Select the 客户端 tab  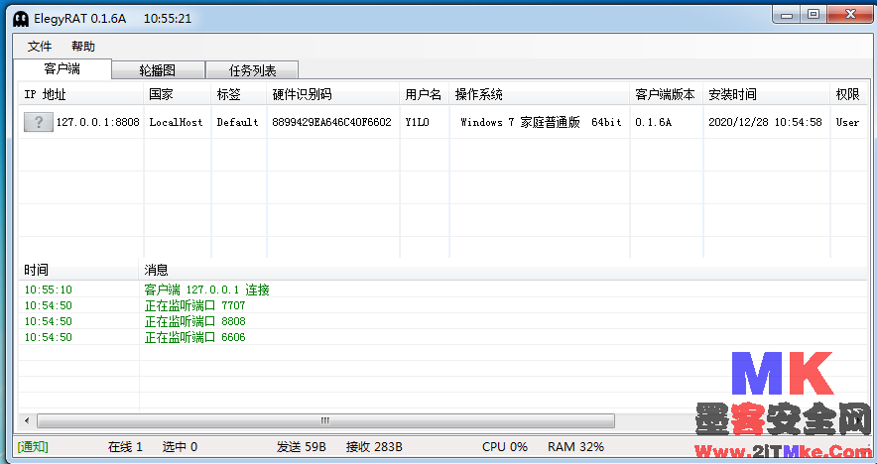coord(63,69)
